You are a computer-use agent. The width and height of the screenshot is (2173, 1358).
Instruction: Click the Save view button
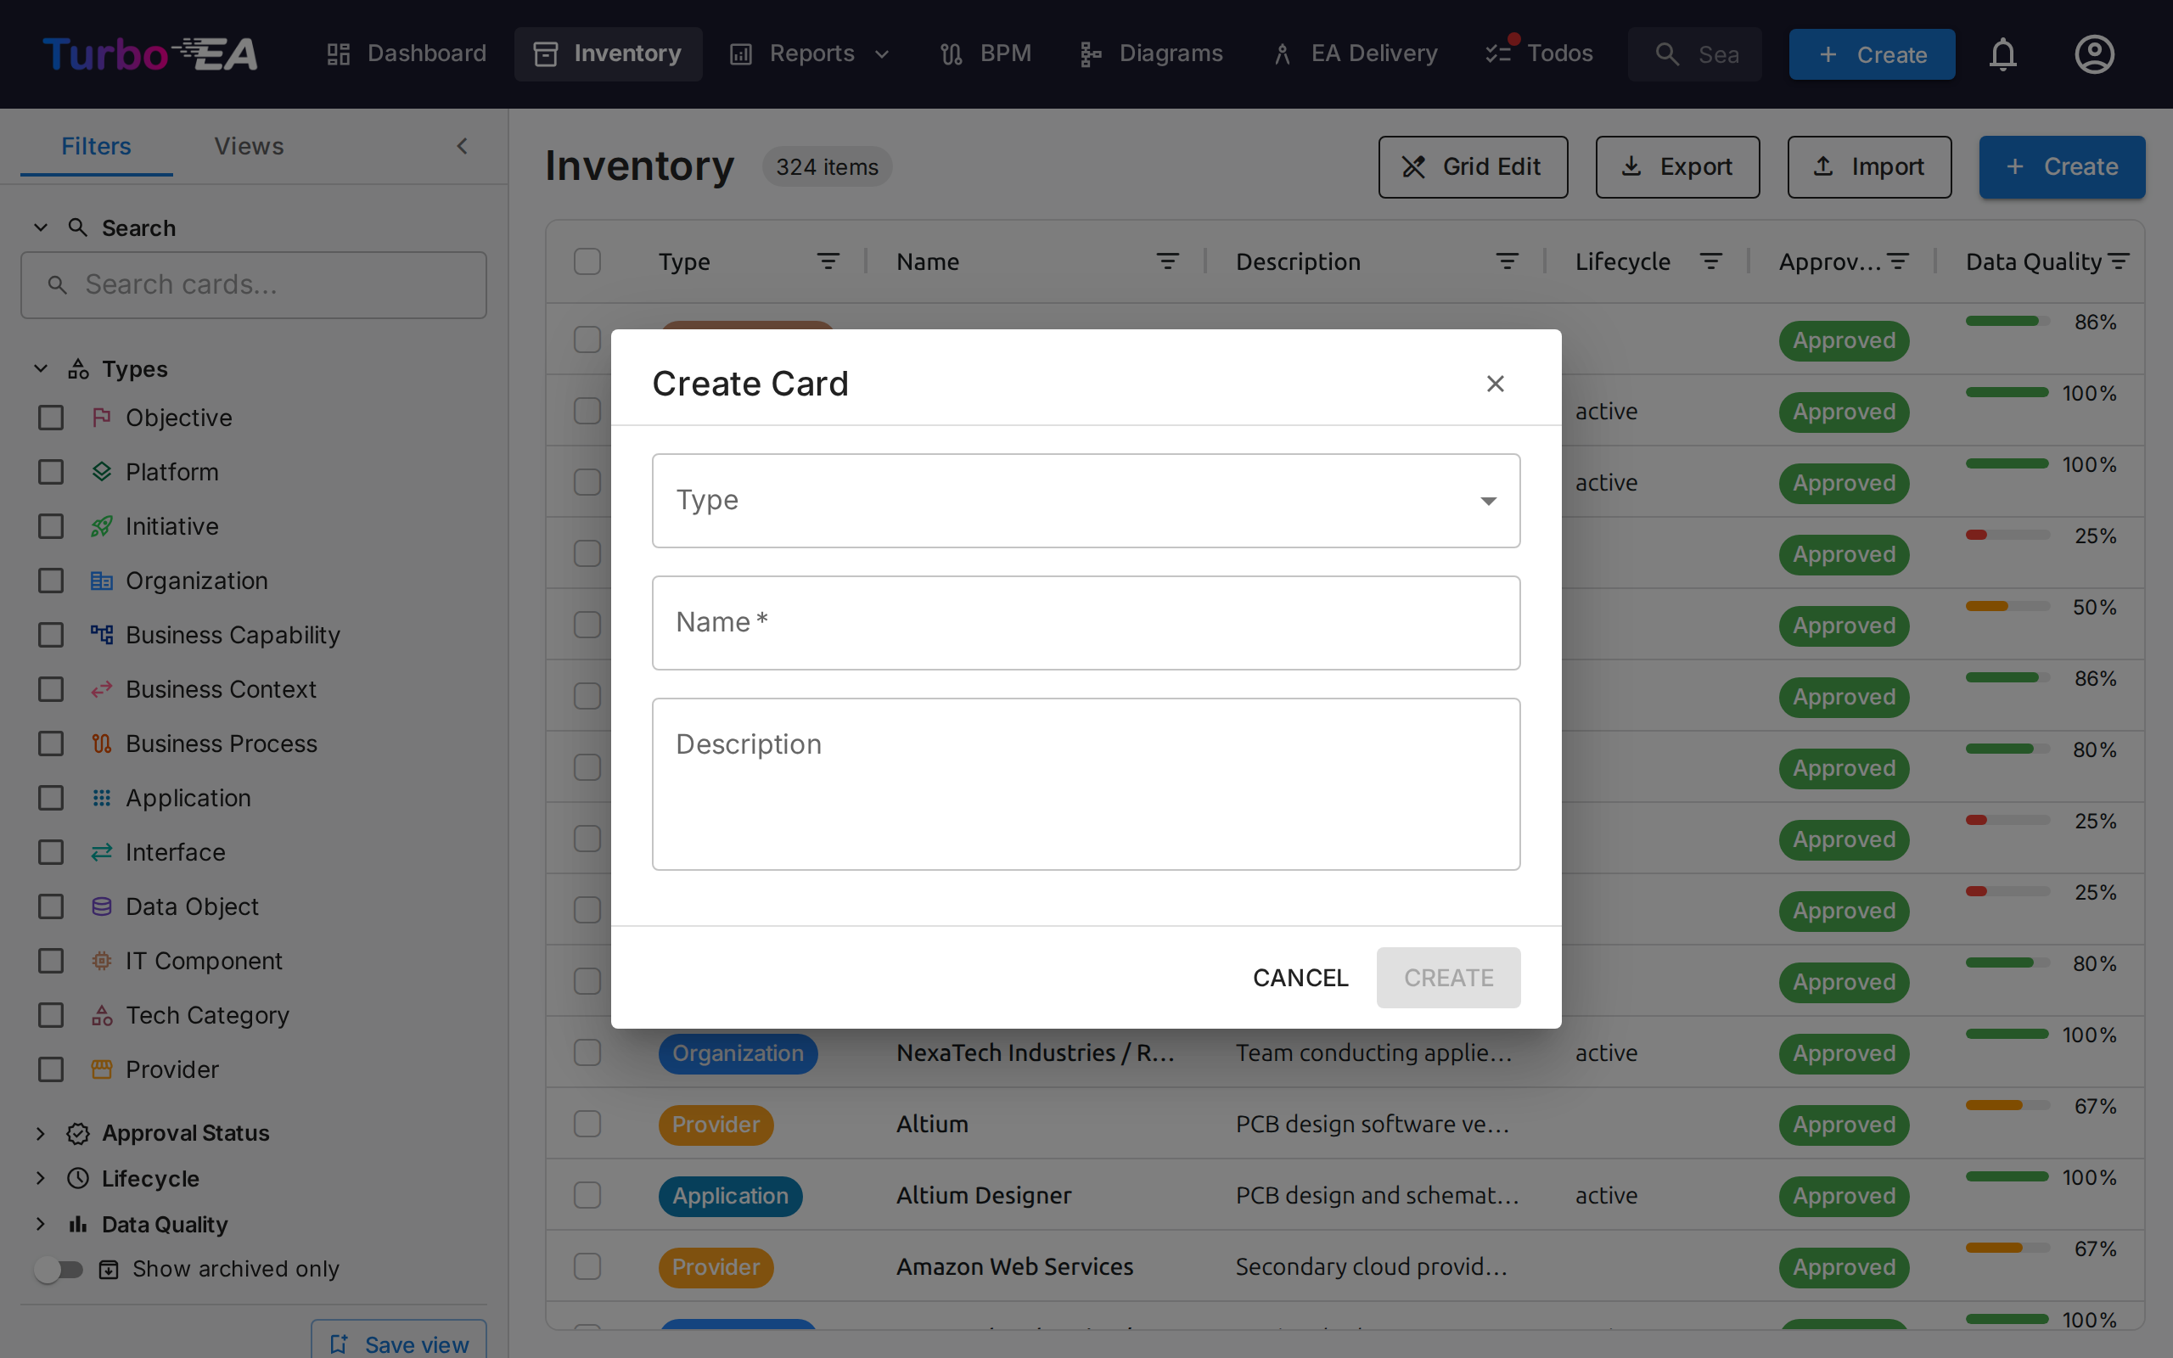coord(398,1343)
